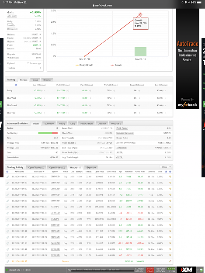205x273 pixels.
Task: Click the Profit Factor term link
Action: click(122, 128)
